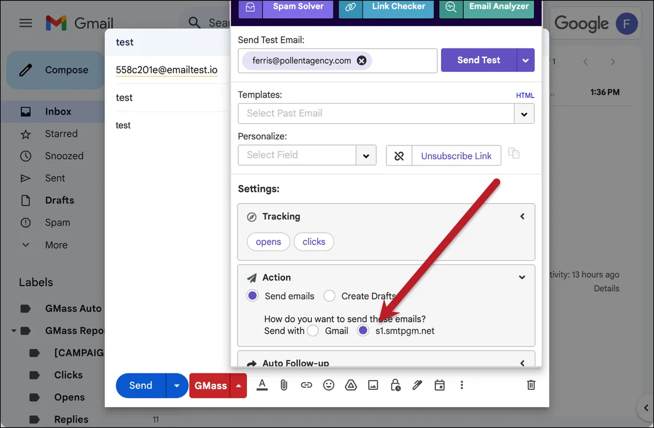
Task: Choose the s1.smtpgm.net radio button
Action: click(x=363, y=330)
